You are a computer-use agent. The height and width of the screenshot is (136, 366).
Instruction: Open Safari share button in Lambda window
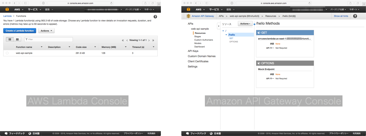coord(145,3)
